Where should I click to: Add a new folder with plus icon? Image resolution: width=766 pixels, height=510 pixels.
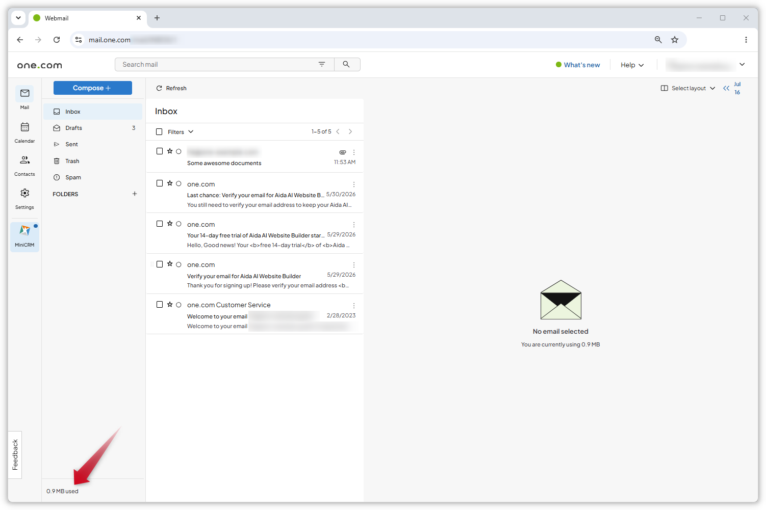[135, 194]
